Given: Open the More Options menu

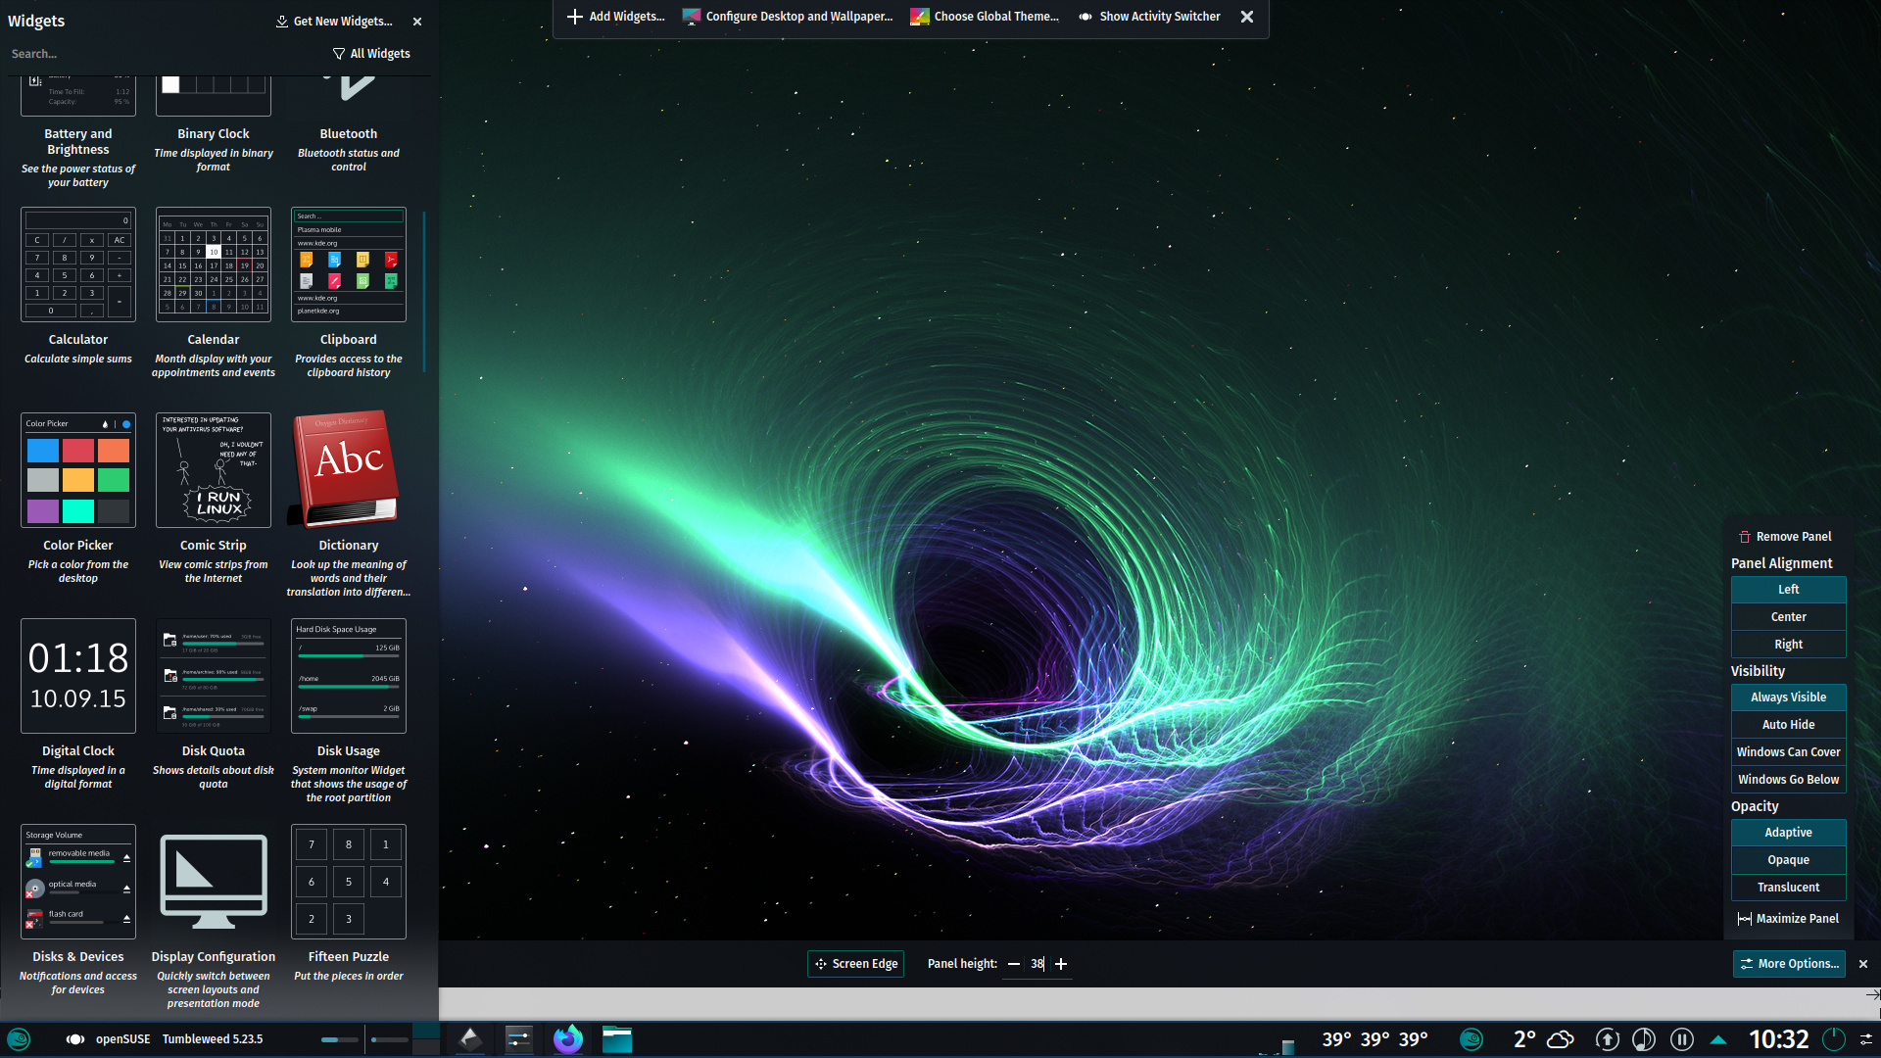Looking at the screenshot, I should (x=1789, y=964).
